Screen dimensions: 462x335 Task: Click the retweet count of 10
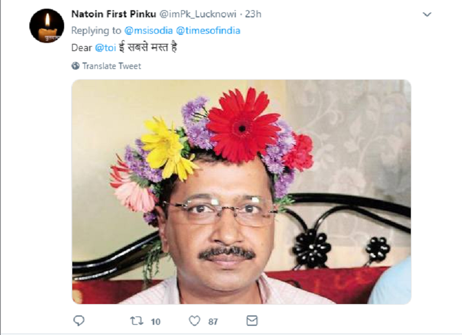[x=155, y=321]
